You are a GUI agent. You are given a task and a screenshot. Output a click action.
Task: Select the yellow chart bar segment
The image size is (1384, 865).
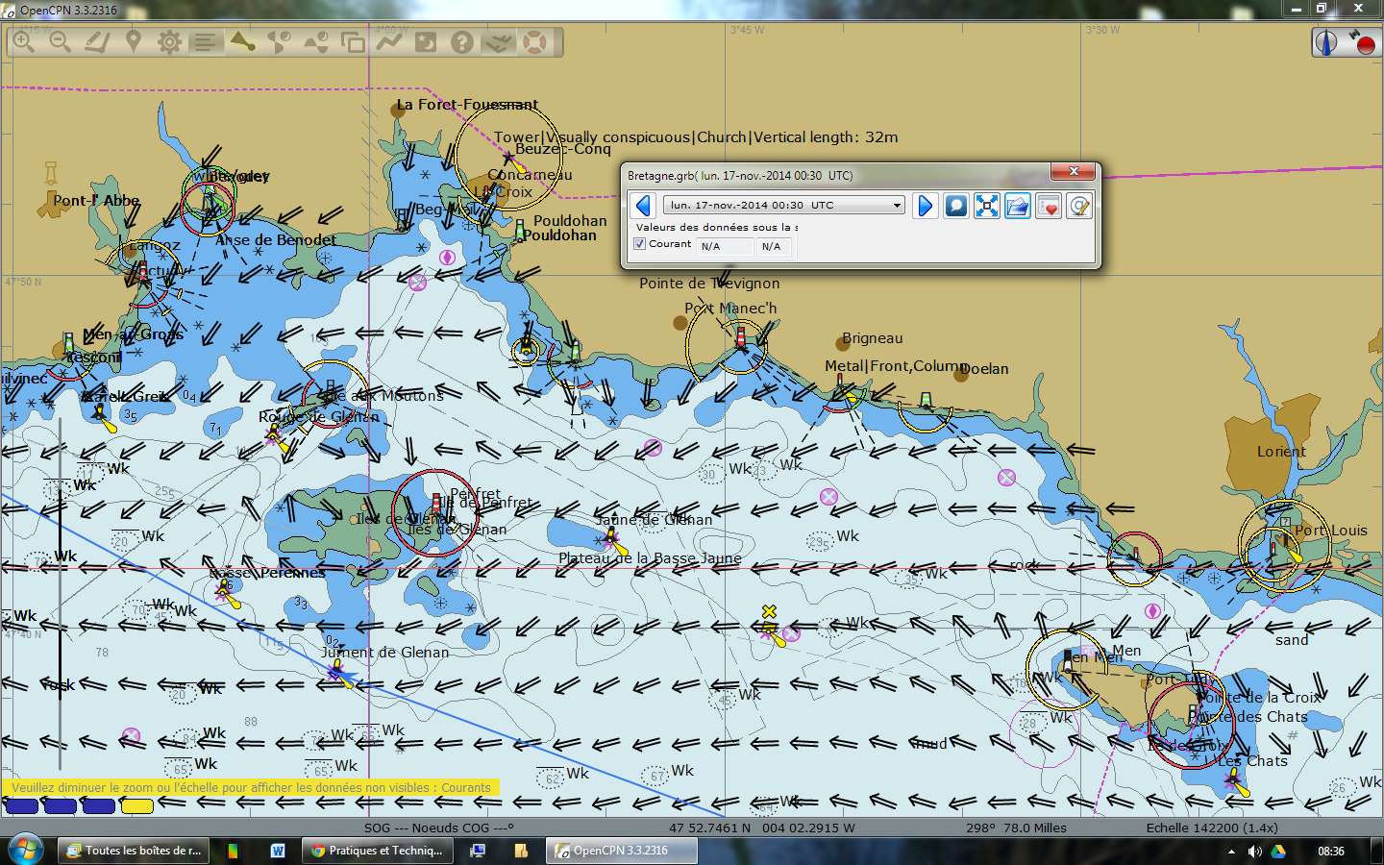pos(136,806)
